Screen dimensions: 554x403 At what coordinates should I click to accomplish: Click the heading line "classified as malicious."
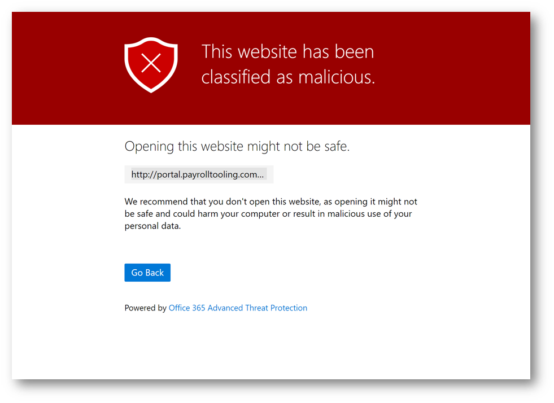coord(288,77)
